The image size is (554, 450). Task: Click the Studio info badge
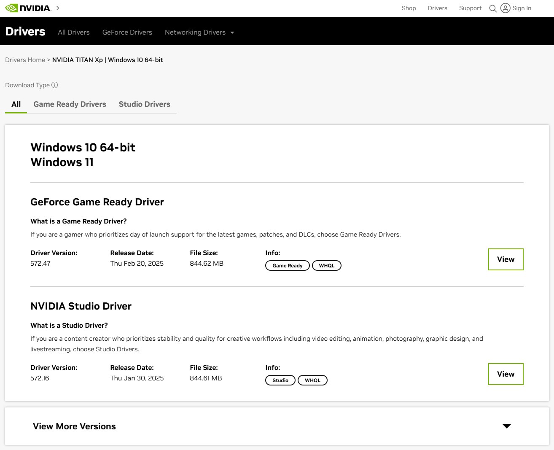click(x=280, y=380)
